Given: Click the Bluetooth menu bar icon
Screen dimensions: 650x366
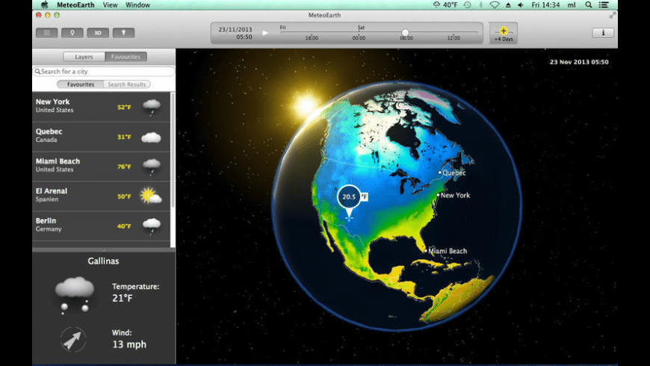Looking at the screenshot, I should click(x=481, y=5).
